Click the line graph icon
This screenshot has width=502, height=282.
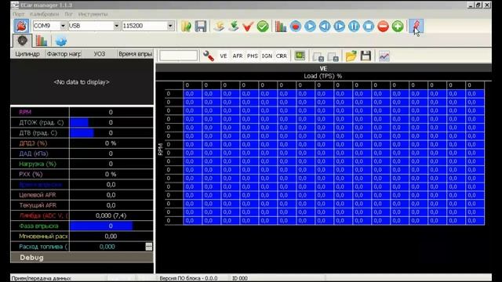tap(384, 56)
